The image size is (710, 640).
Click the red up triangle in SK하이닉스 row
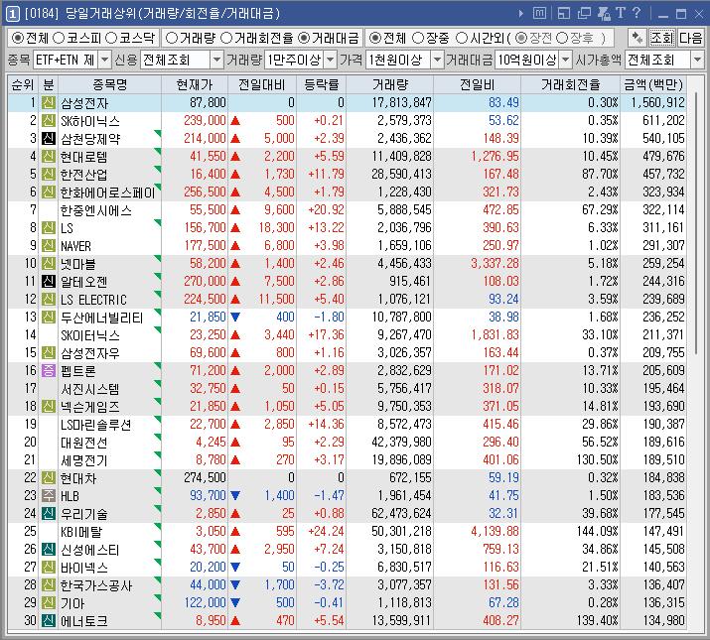click(235, 121)
